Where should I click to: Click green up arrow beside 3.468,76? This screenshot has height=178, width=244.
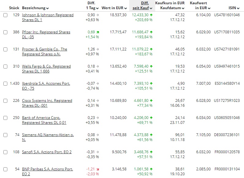coord(151,152)
